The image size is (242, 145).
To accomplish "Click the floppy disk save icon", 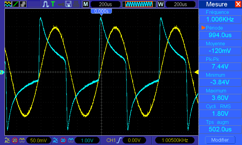I will click(x=68, y=4).
